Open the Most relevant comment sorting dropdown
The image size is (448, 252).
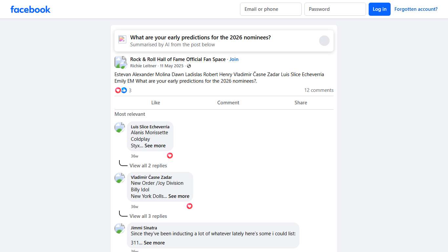pos(130,114)
